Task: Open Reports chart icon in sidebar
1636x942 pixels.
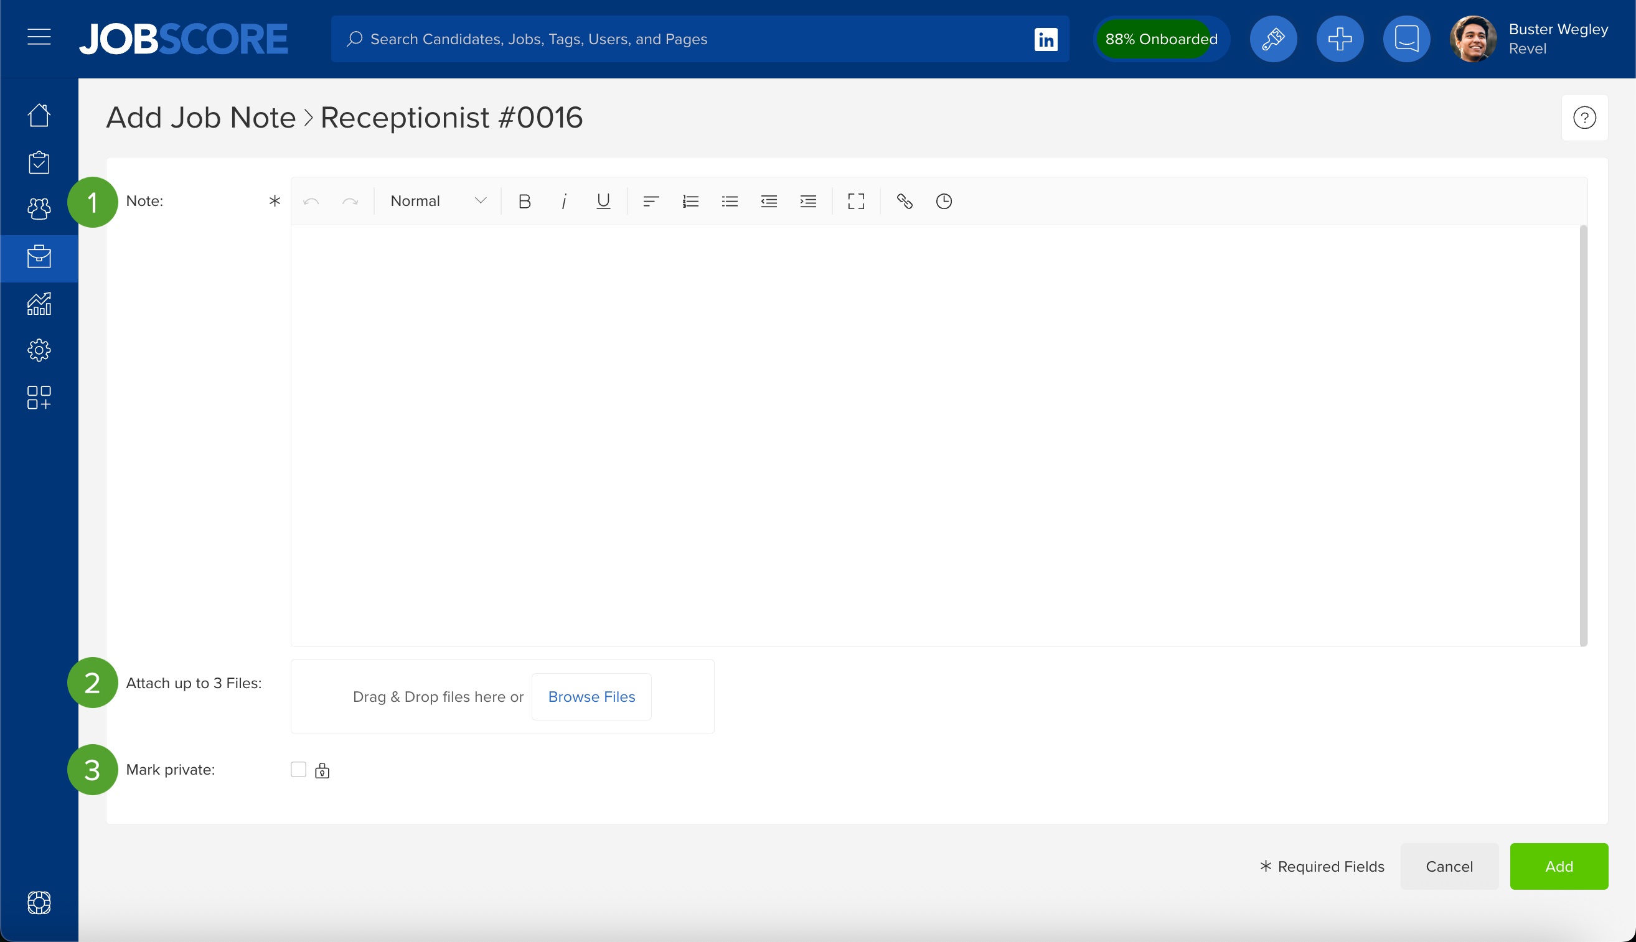Action: 39,304
